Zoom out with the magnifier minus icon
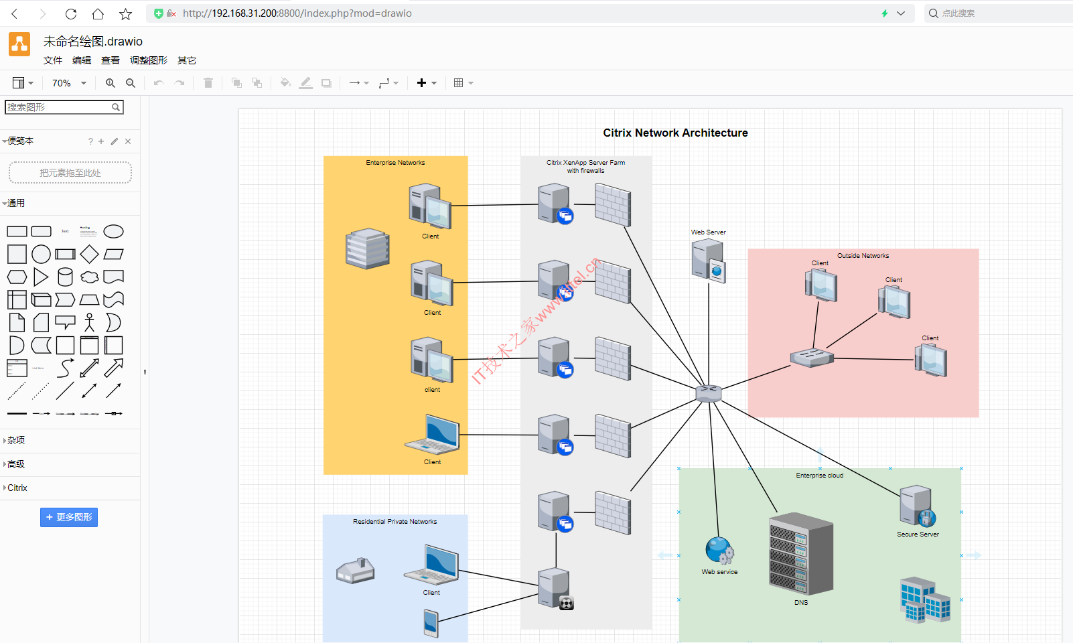 [x=131, y=83]
